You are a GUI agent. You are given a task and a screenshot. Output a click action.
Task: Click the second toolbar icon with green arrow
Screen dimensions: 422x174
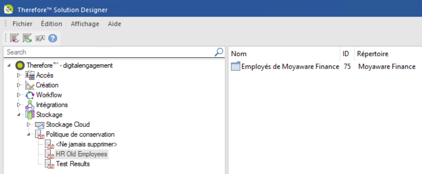[x=27, y=38]
